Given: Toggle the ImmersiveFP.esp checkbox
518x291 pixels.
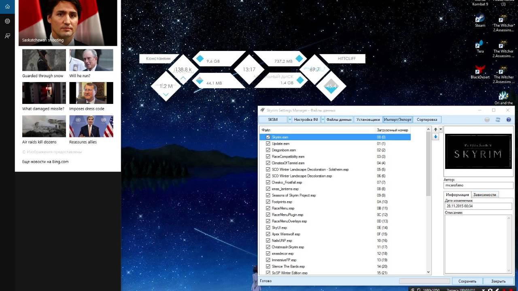Looking at the screenshot, I should (268, 260).
